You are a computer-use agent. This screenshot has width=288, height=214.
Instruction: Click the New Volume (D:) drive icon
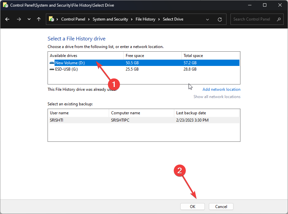point(52,63)
